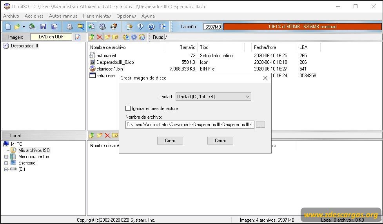Click the New folder icon in image toolbar
The width and height of the screenshot is (383, 224).
(107, 37)
